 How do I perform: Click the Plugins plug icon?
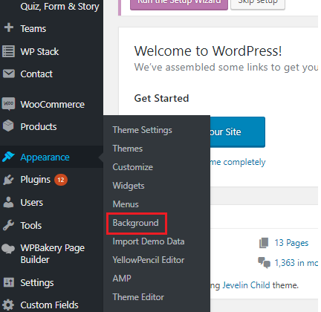(8, 180)
